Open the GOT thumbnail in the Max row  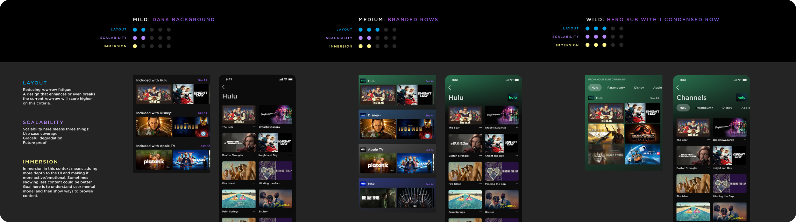point(415,198)
